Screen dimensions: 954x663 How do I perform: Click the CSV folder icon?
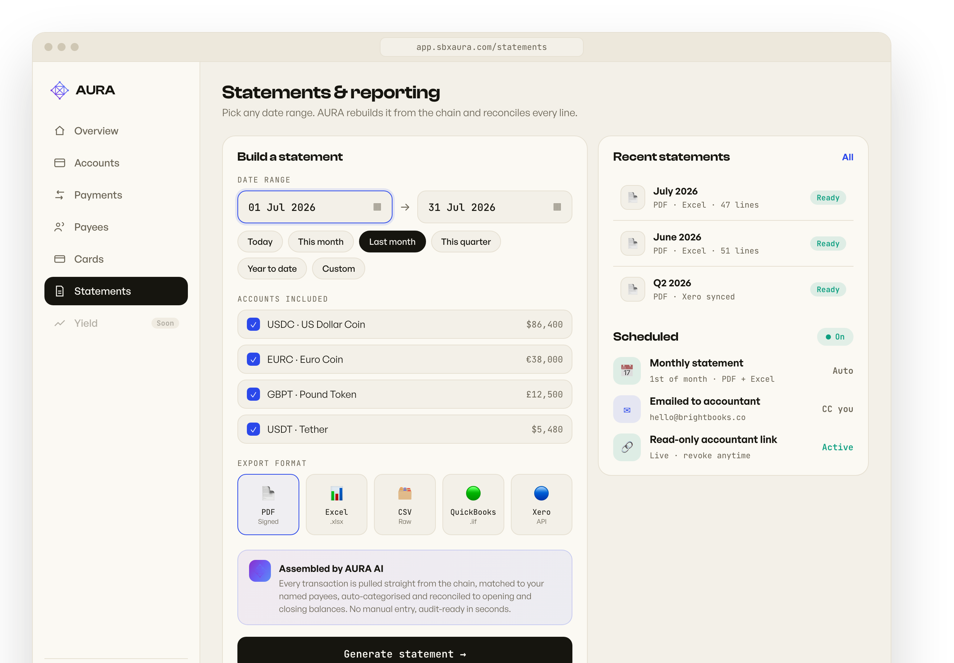[405, 494]
